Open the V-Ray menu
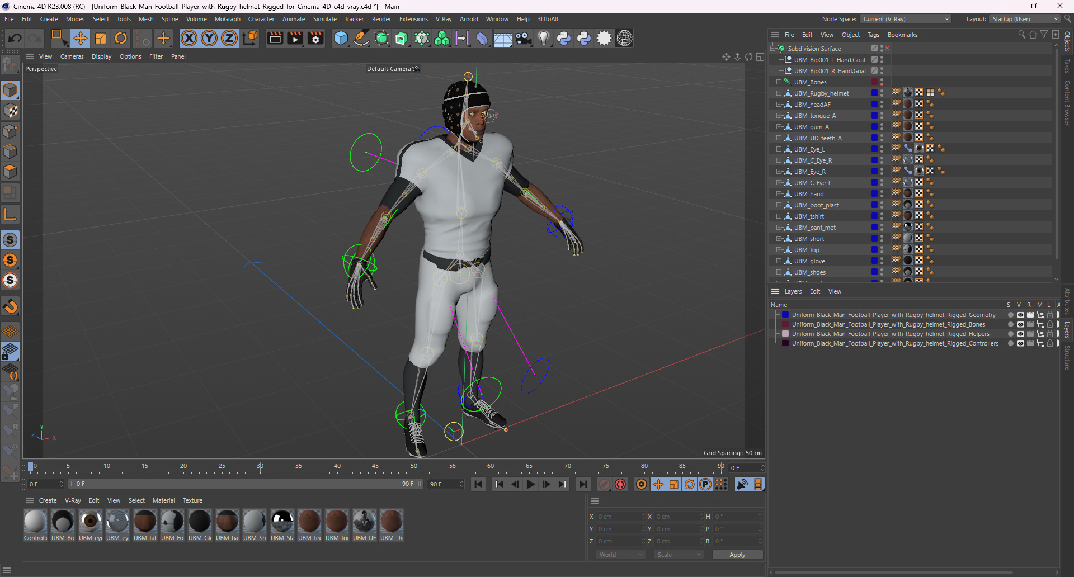1074x577 pixels. point(444,19)
